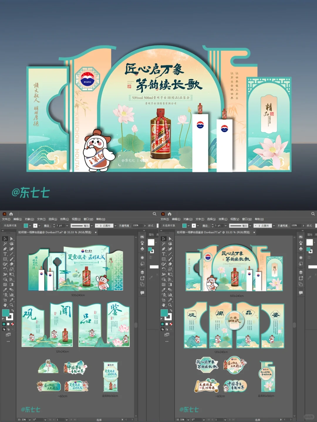
Task: Open 视图 menu in right Illustrator window
Action: 235,219
